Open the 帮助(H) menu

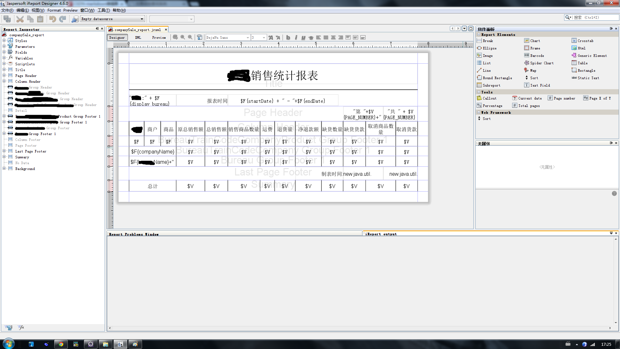point(119,10)
